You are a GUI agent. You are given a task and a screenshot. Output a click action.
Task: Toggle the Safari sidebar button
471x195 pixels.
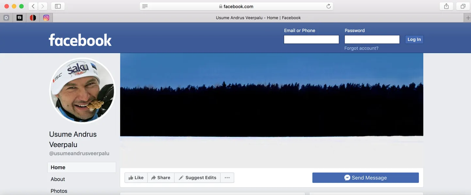tap(58, 6)
